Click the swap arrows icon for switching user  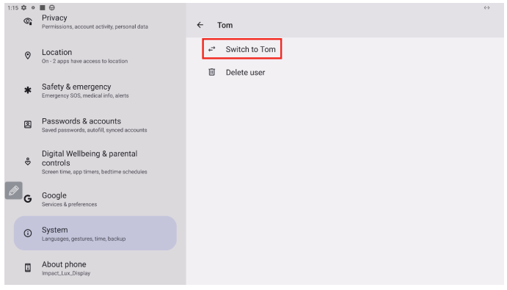212,49
